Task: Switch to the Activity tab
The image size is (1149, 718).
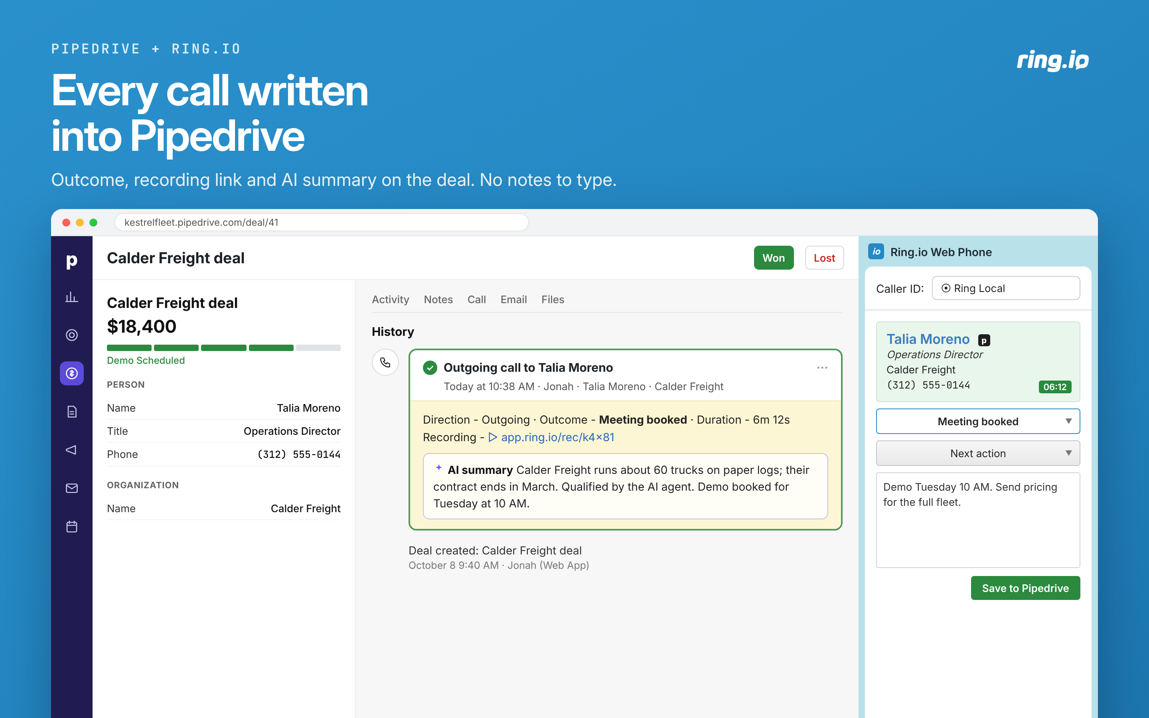Action: 390,299
